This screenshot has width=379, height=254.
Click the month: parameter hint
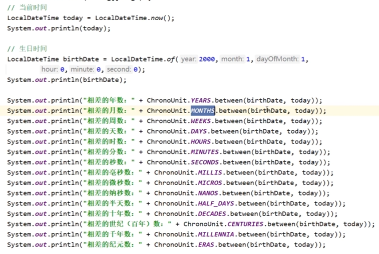coord(232,59)
